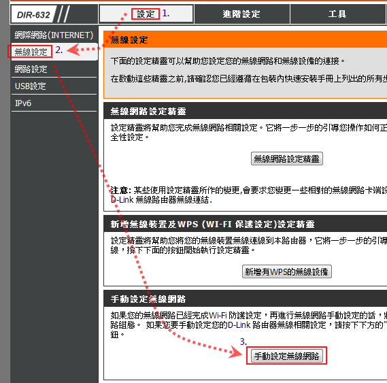Click the DIR-632 model logo

[x=33, y=15]
